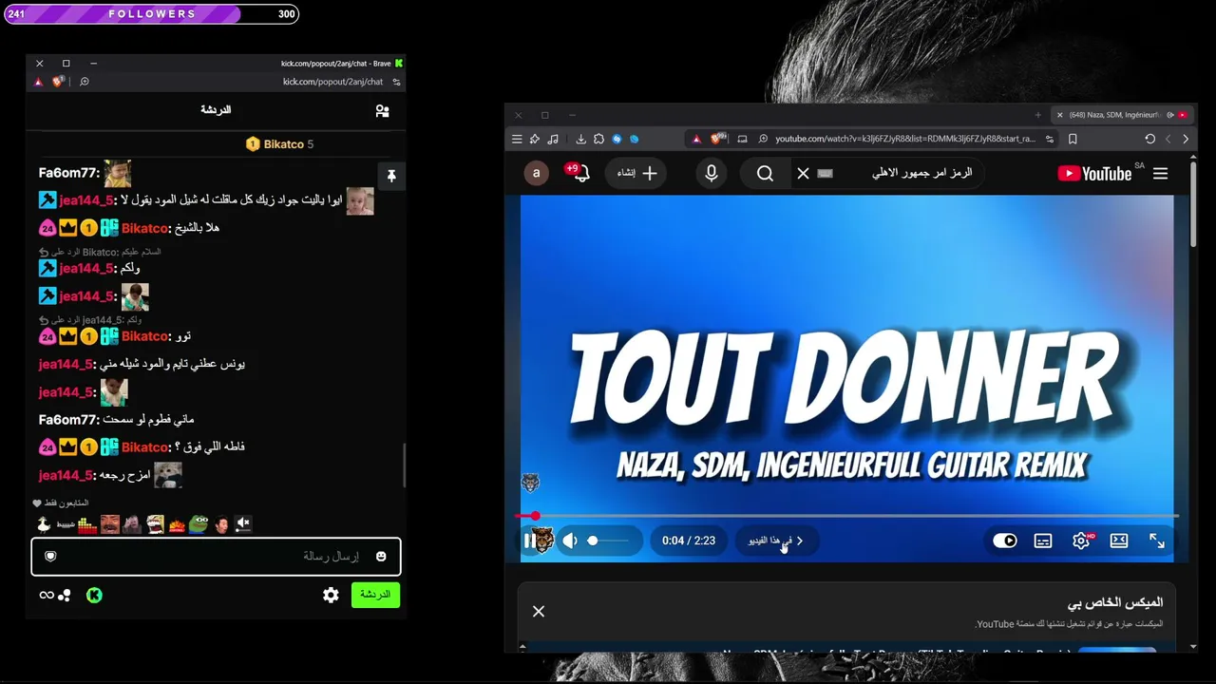The image size is (1216, 684).
Task: Toggle subtitles on the YouTube player
Action: [x=1043, y=541]
